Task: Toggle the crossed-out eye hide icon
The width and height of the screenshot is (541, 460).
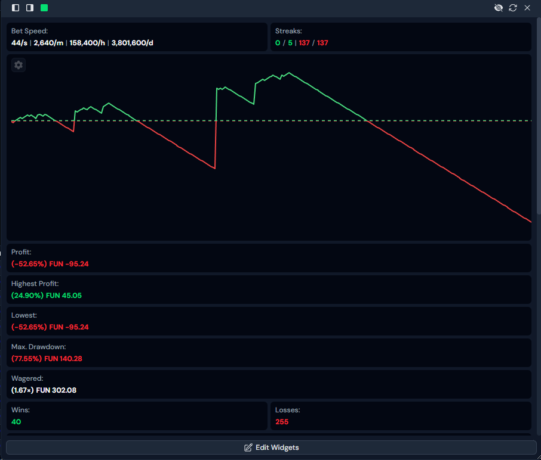Action: coord(499,8)
